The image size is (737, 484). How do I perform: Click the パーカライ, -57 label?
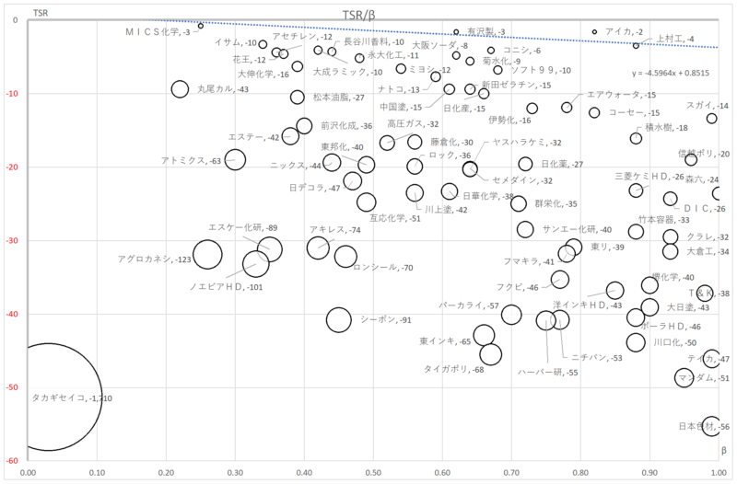(x=469, y=305)
